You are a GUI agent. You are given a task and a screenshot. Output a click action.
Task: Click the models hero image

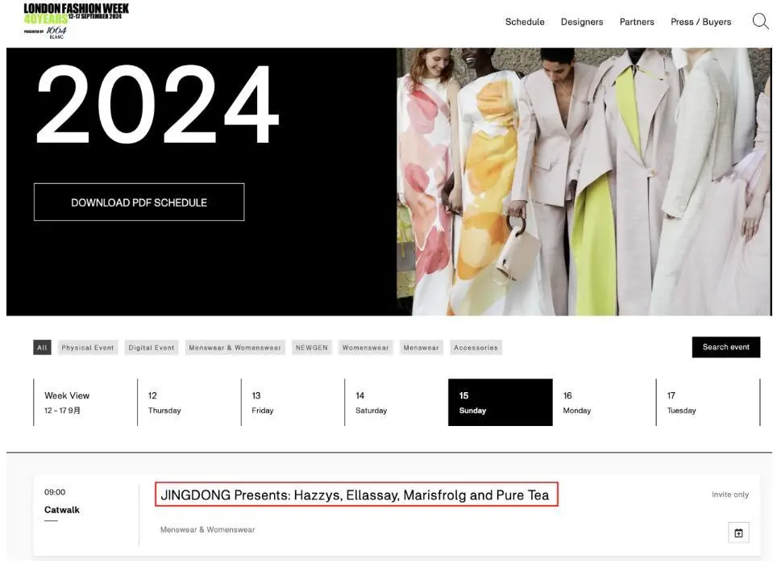pos(584,182)
